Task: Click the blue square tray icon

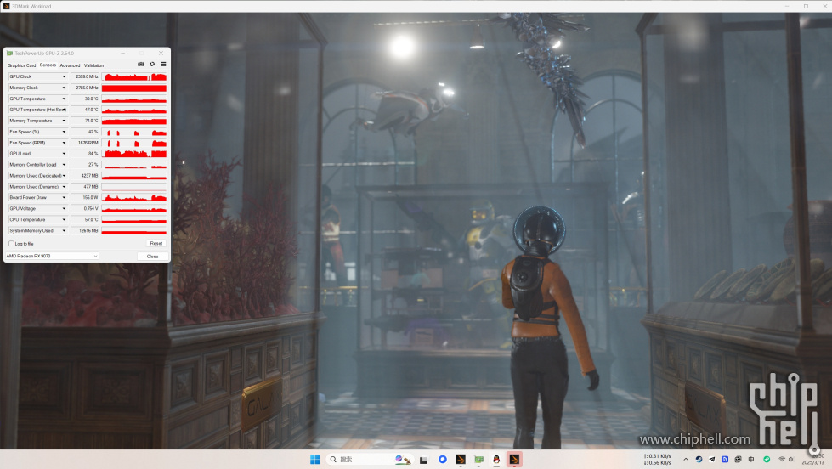Action: 725,460
